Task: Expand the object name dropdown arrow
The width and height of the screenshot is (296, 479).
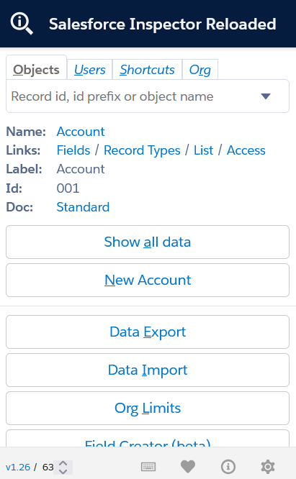Action: (266, 96)
